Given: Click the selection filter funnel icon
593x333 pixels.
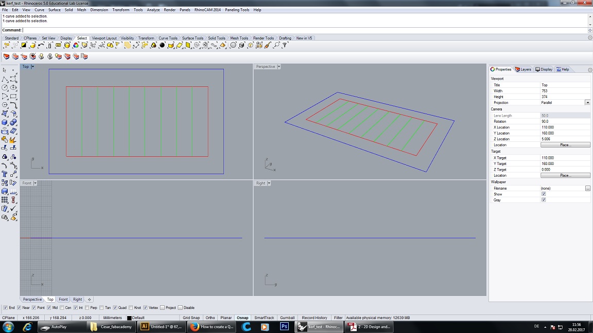Looking at the screenshot, I should click(x=285, y=45).
